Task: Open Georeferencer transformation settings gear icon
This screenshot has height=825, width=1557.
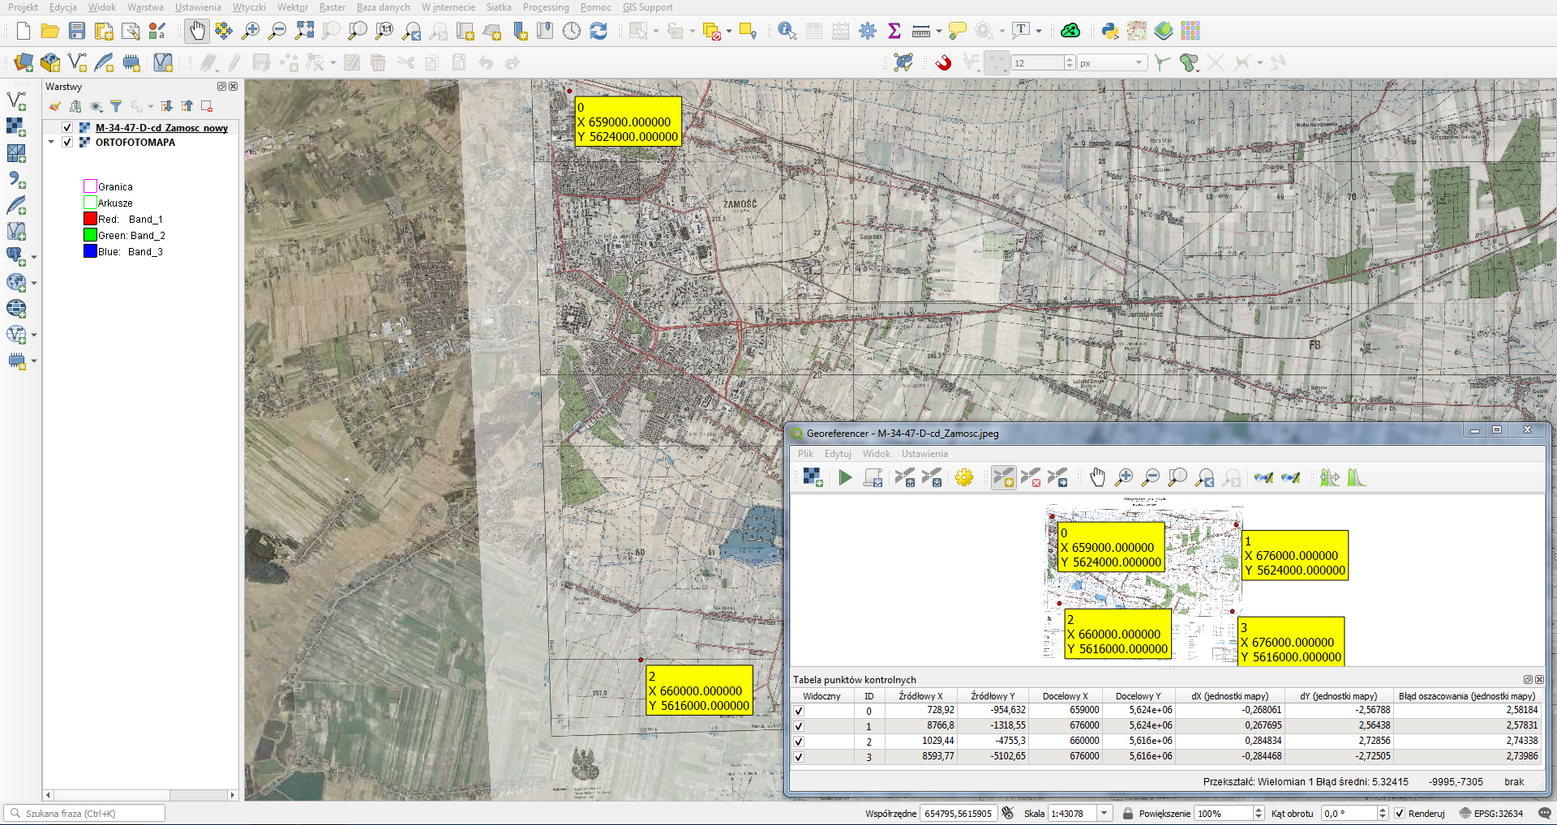Action: [963, 477]
